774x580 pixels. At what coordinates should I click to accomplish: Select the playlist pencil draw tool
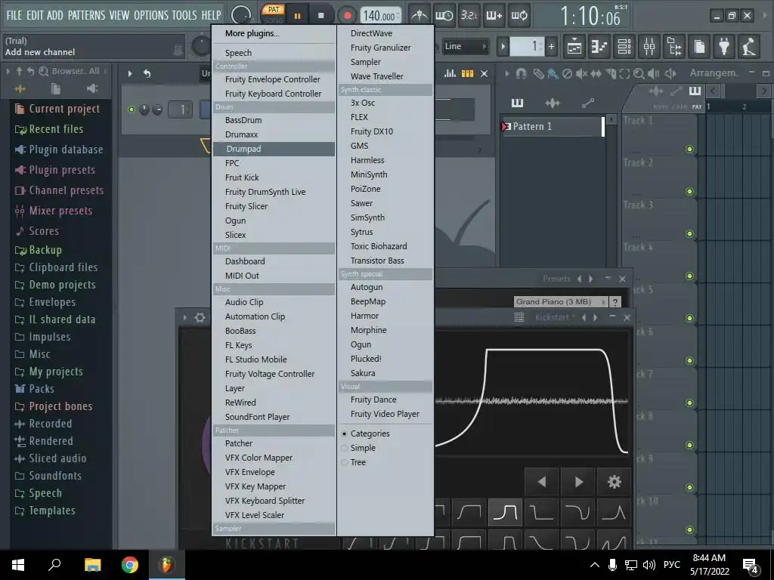538,73
